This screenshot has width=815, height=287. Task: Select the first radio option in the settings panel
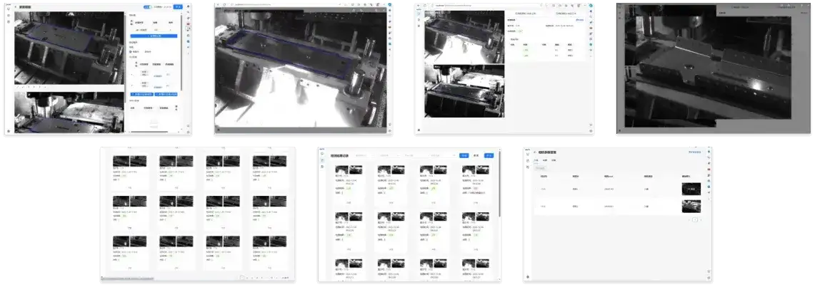(131, 51)
